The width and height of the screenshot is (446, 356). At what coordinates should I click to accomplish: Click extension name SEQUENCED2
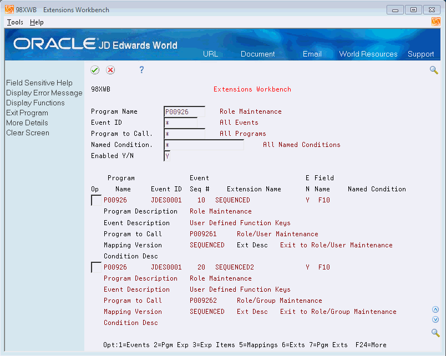point(235,267)
